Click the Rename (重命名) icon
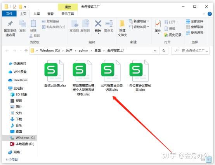 coord(109,24)
